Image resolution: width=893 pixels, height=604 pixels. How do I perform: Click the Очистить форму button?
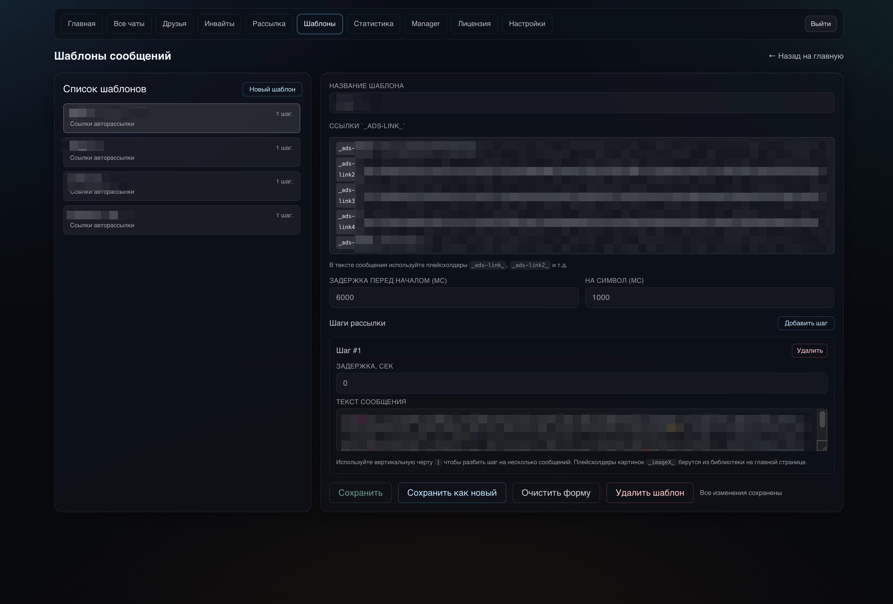click(x=556, y=493)
